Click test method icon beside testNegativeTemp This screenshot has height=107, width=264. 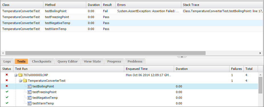pos(29,98)
